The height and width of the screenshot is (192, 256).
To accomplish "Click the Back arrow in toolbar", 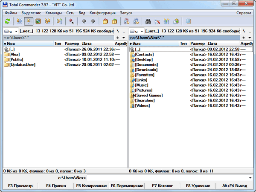I will click(x=84, y=21).
